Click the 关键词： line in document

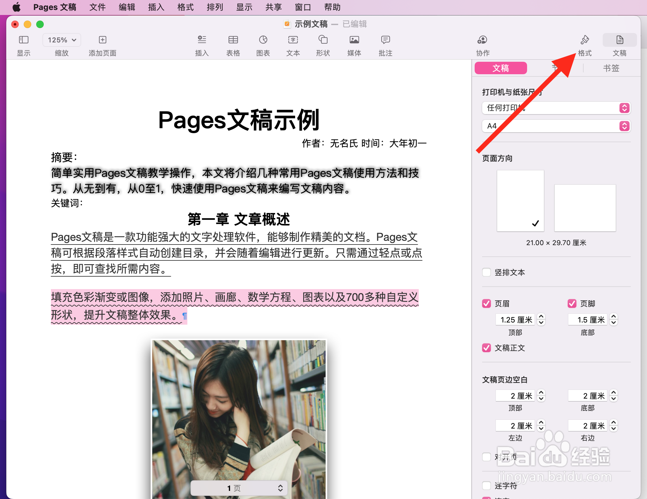coord(67,203)
